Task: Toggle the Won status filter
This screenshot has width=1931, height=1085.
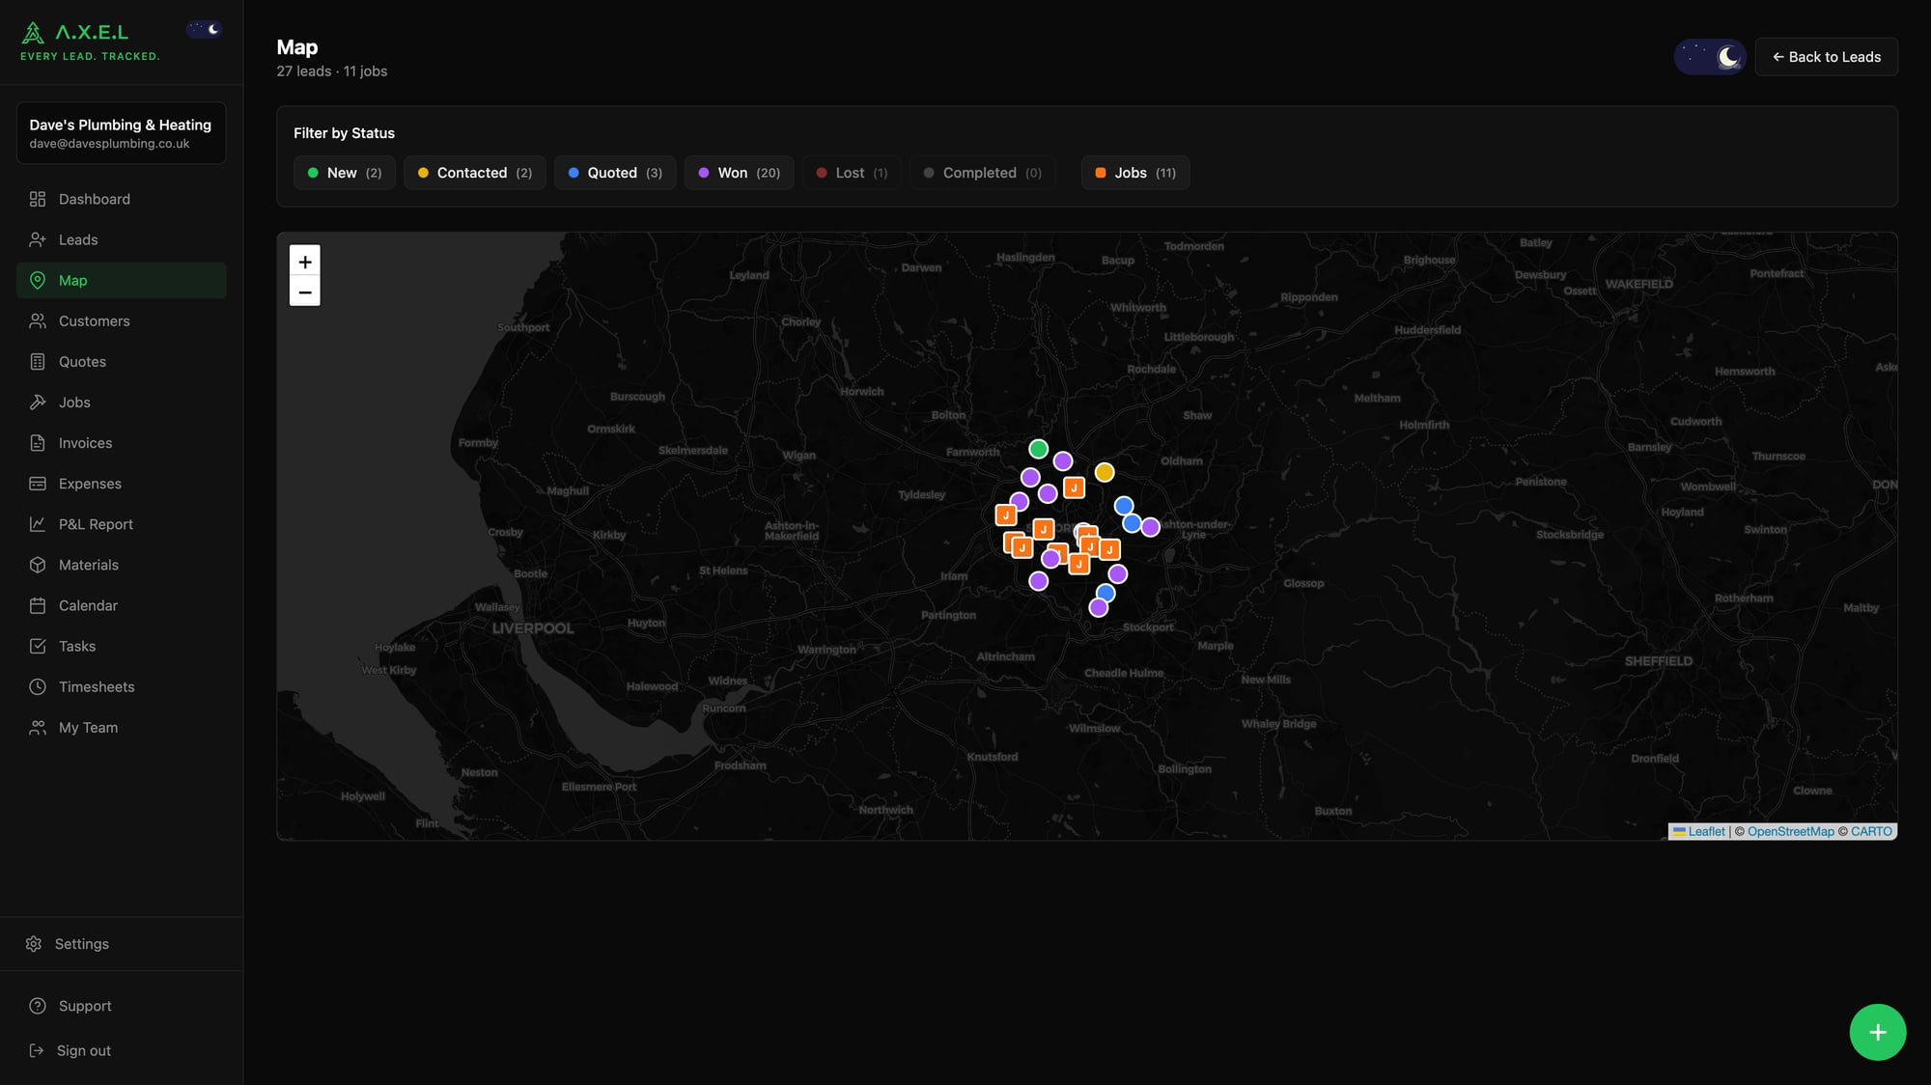Action: pos(738,173)
